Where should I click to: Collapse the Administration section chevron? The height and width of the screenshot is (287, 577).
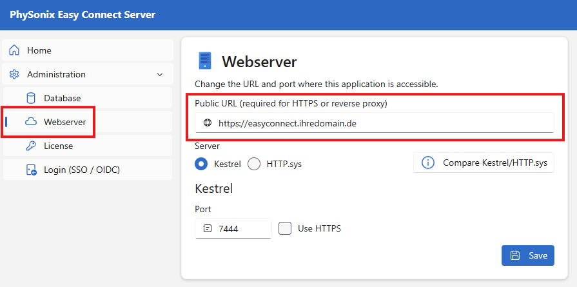(160, 75)
